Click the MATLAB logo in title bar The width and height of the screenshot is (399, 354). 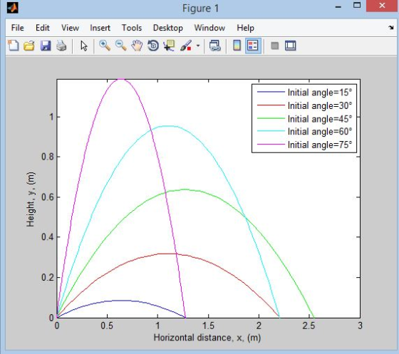pos(13,8)
